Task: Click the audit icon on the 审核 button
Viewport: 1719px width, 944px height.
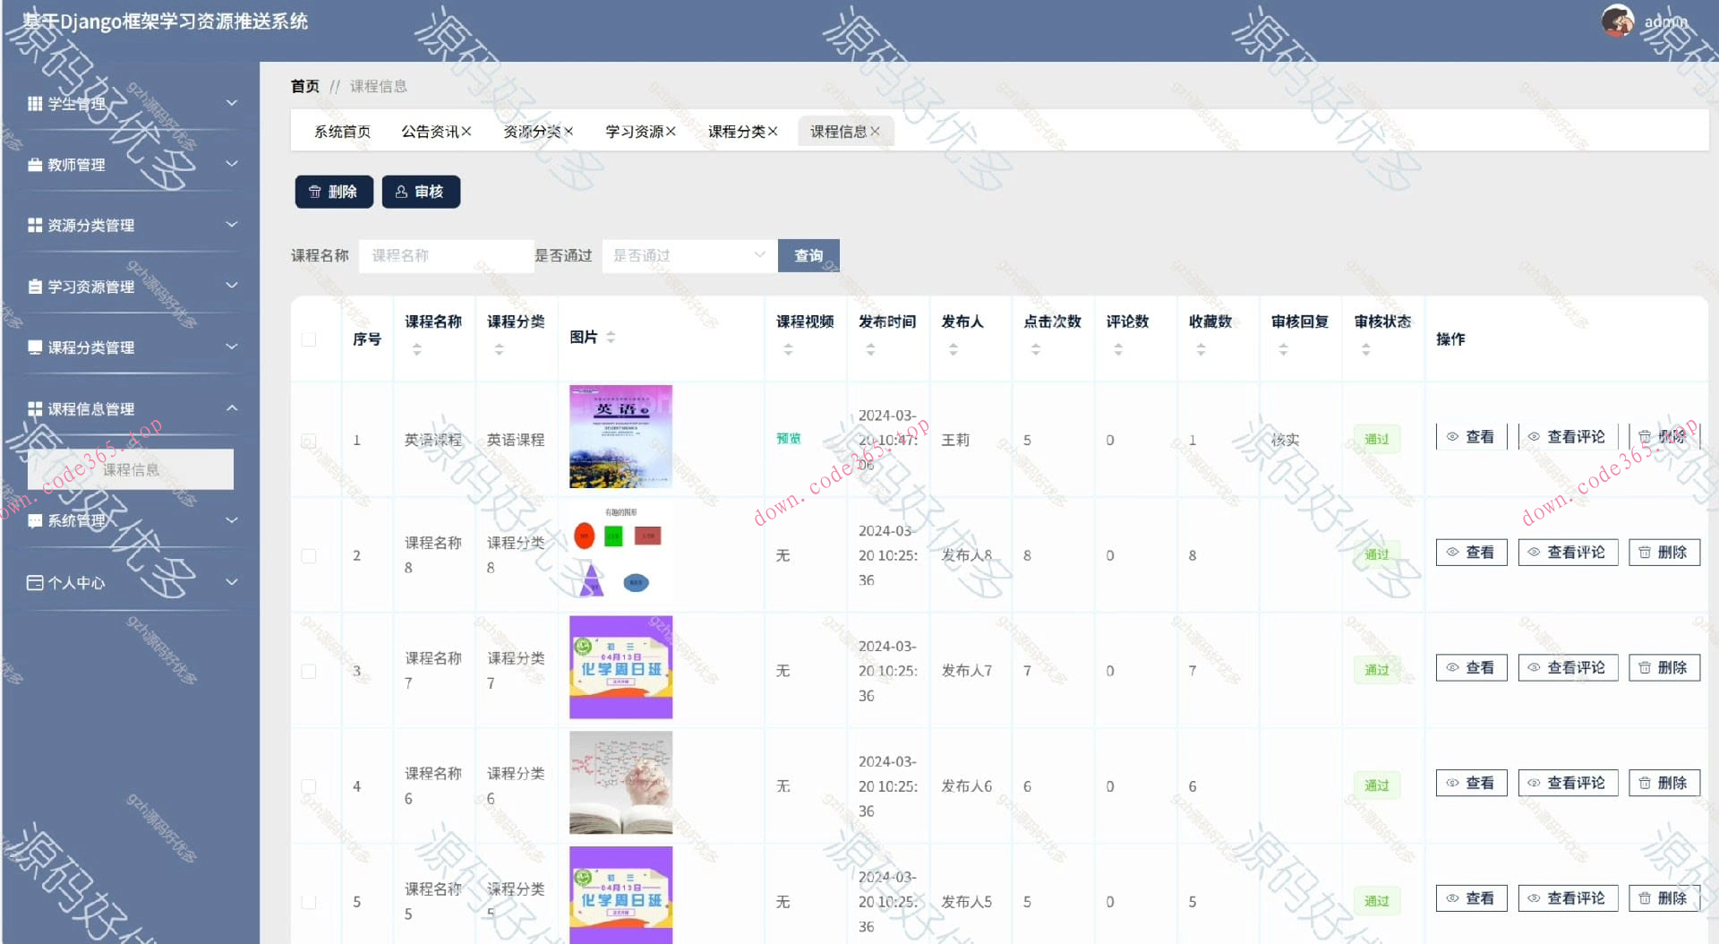Action: [400, 191]
